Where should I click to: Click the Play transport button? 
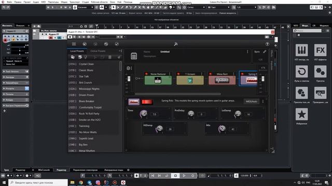pos(184,176)
